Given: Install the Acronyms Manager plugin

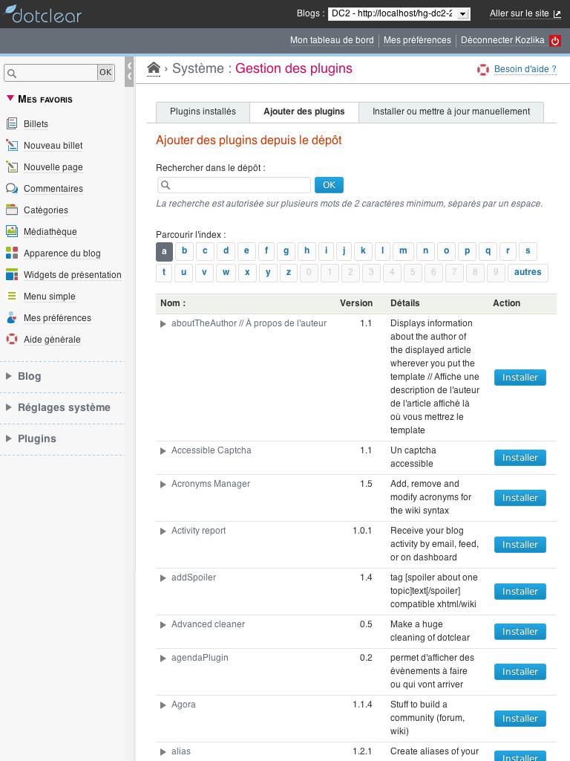Looking at the screenshot, I should [520, 498].
